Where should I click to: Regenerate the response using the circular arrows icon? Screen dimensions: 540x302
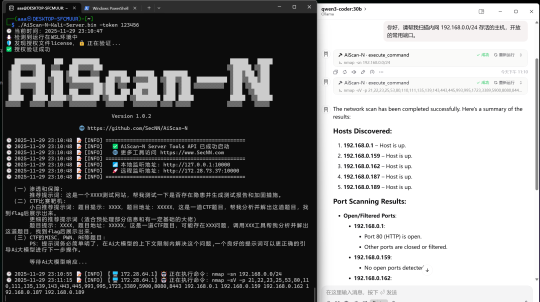pyautogui.click(x=344, y=72)
